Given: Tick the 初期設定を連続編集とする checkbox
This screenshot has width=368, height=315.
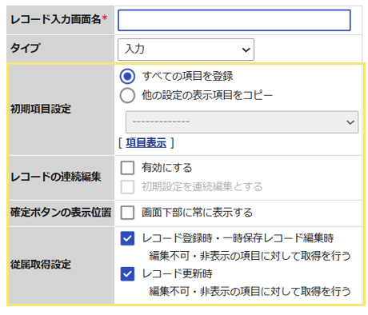Looking at the screenshot, I should [127, 187].
